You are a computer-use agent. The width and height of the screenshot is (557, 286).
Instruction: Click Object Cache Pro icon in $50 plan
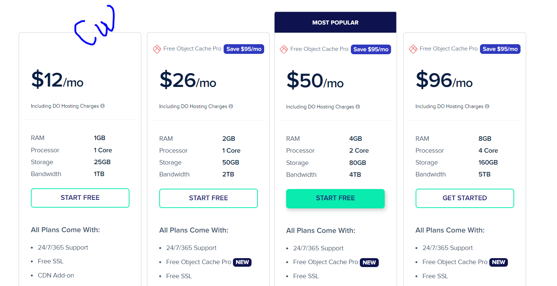pos(284,49)
